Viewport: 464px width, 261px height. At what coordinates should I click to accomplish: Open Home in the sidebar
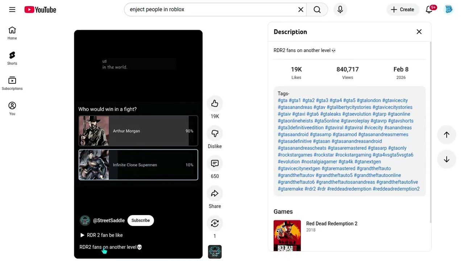(12, 33)
